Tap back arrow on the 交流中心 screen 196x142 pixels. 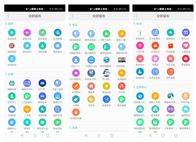[137, 16]
